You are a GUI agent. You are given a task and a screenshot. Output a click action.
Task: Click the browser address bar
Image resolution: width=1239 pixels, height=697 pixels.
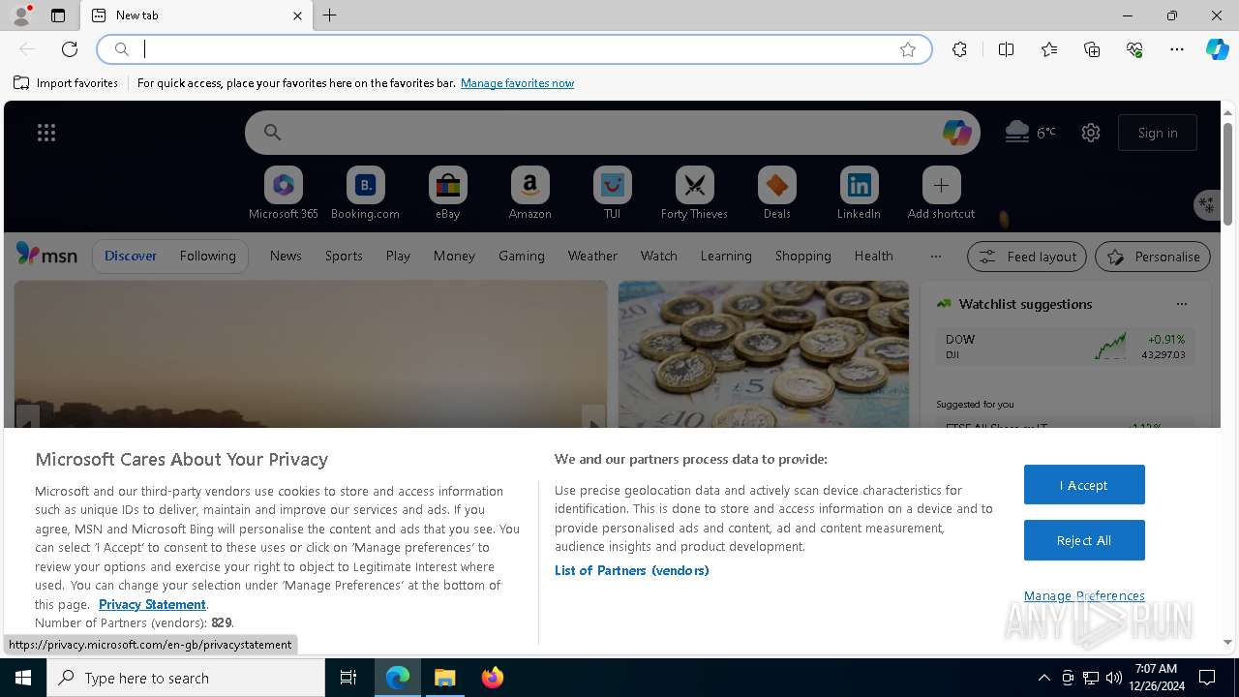[513, 49]
